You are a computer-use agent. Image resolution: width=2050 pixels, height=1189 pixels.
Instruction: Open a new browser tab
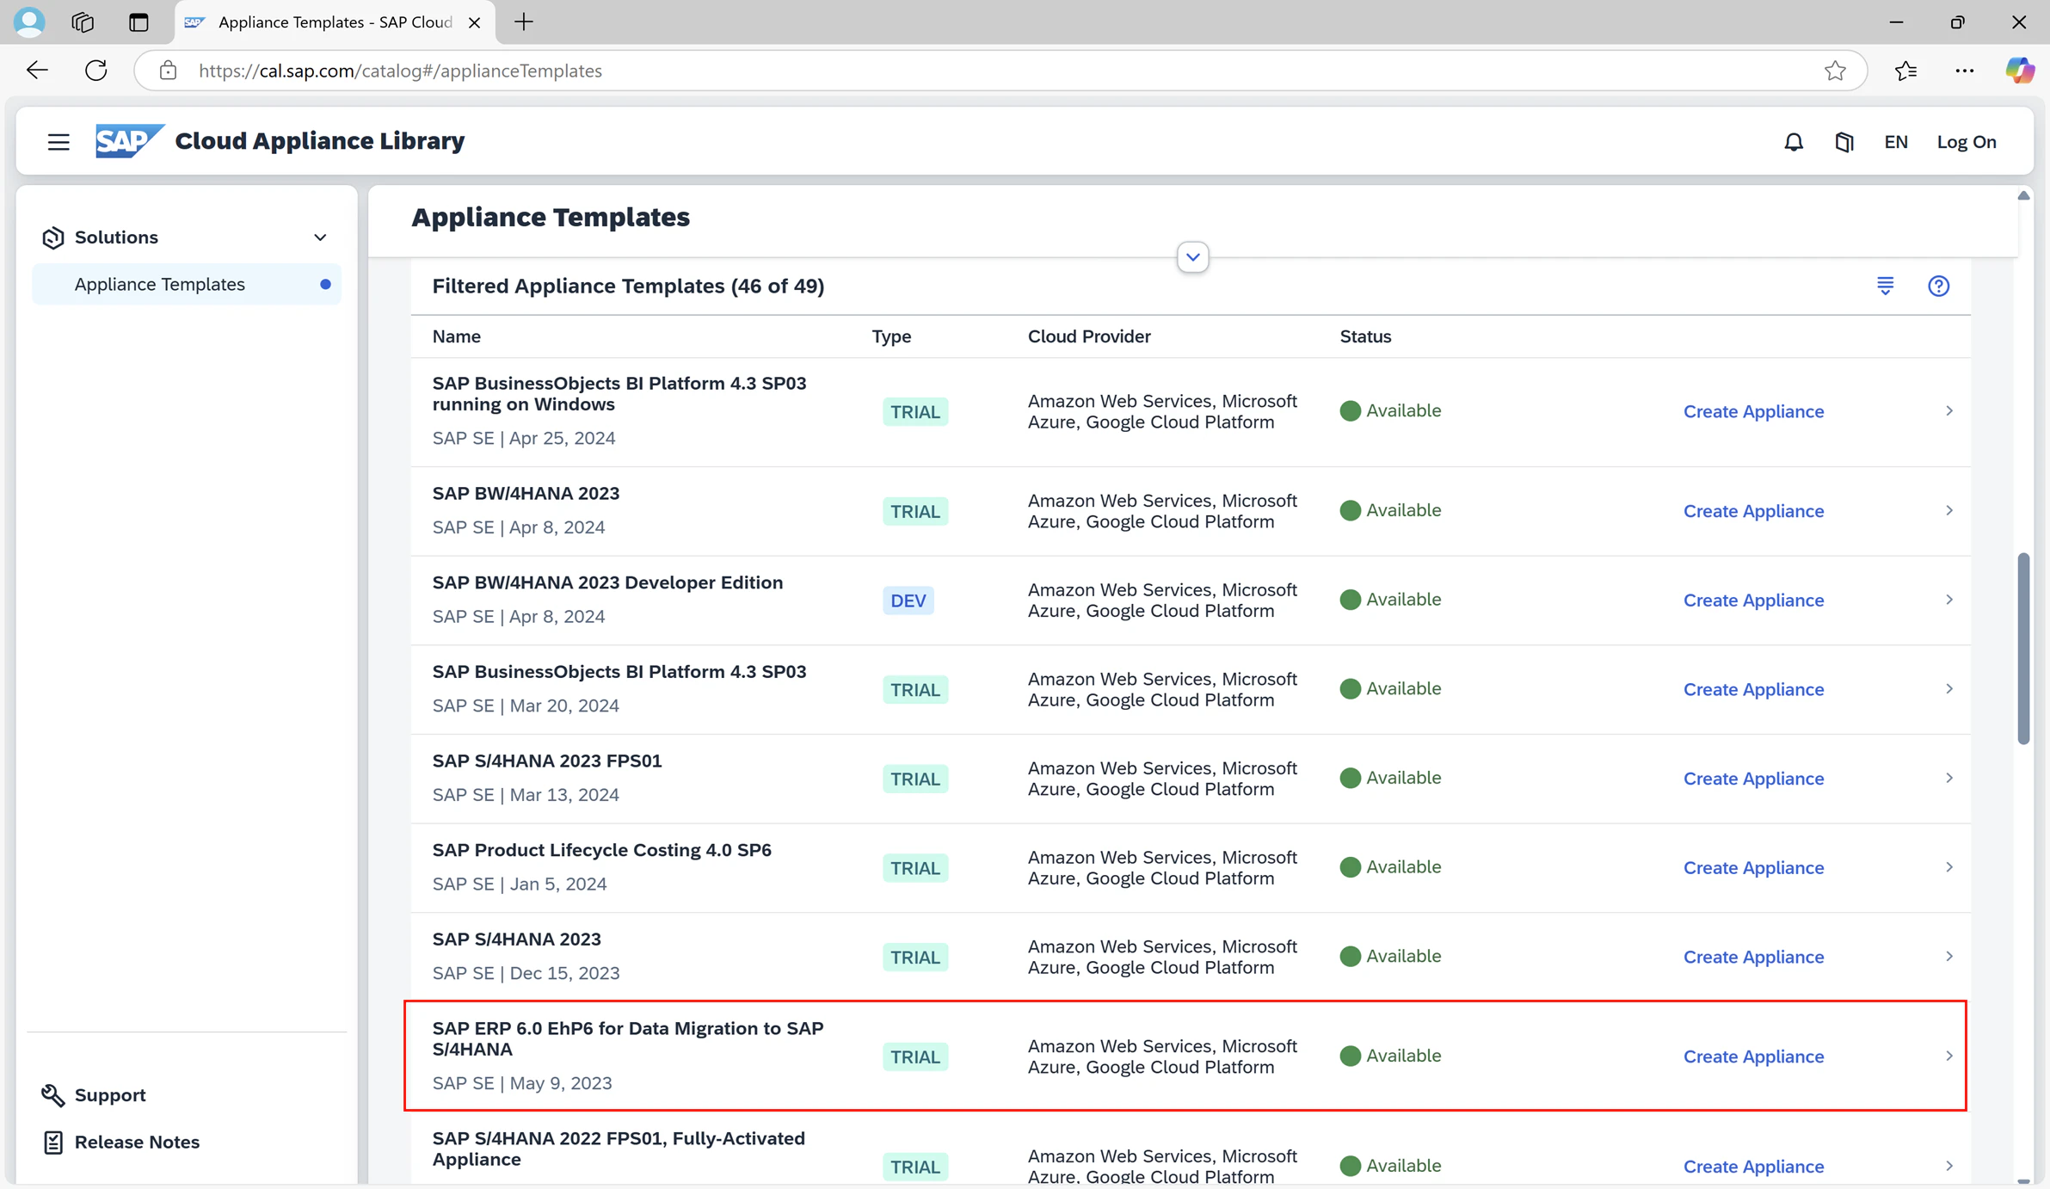[524, 22]
